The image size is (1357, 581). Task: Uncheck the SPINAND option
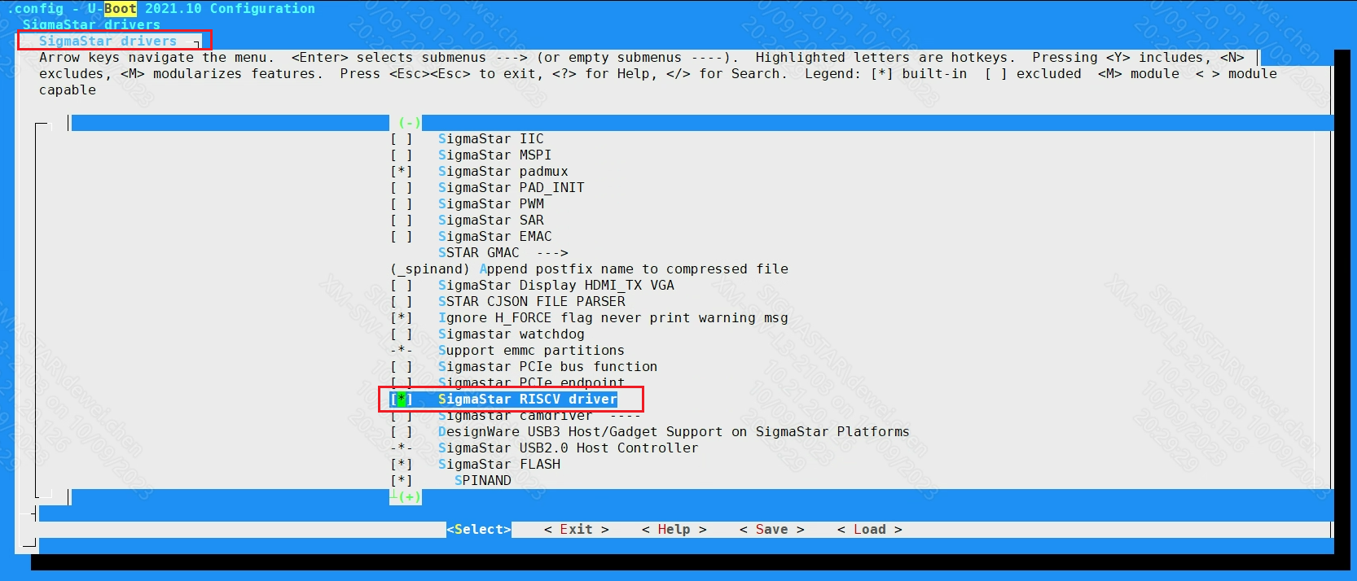(x=402, y=481)
